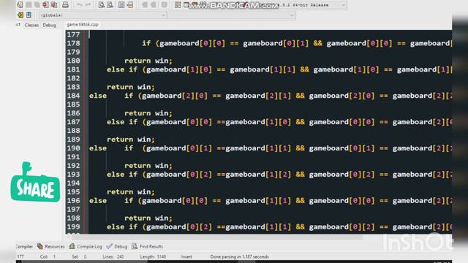Print the file using the printer icon
This screenshot has width=468, height=263.
point(65,5)
